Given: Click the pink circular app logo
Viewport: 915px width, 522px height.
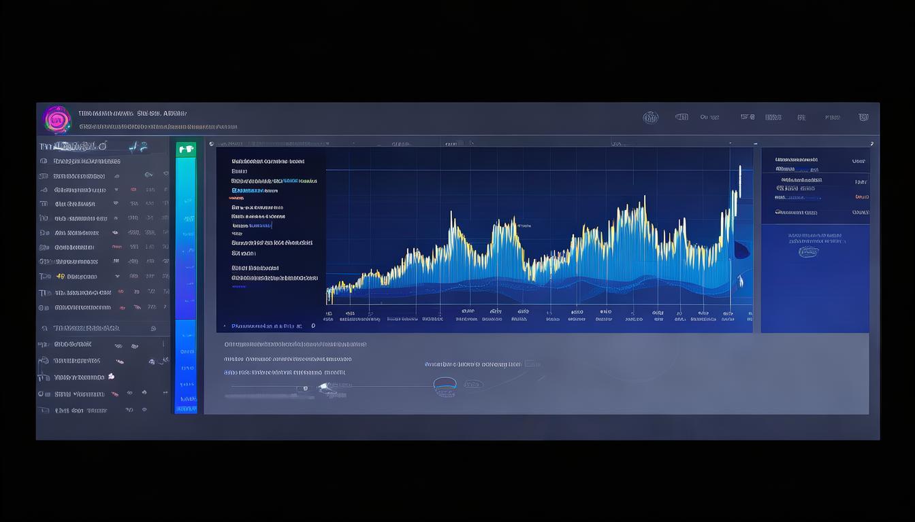Looking at the screenshot, I should pos(57,120).
